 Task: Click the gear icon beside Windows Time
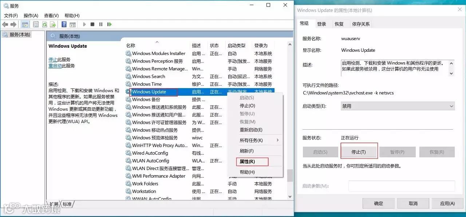[129, 84]
